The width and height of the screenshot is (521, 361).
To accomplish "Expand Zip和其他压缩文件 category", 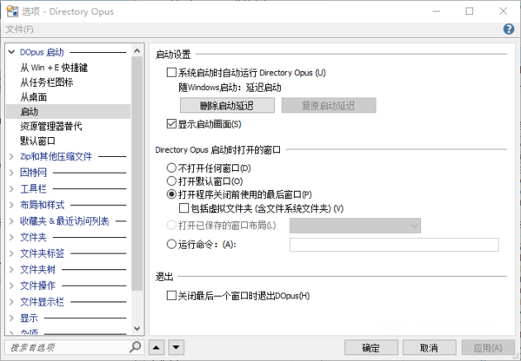I will tap(11, 156).
